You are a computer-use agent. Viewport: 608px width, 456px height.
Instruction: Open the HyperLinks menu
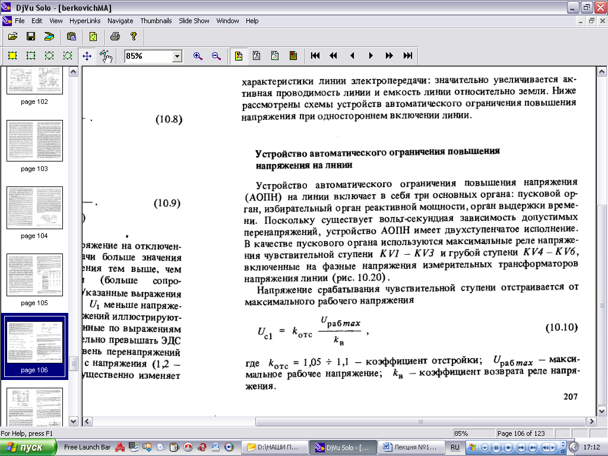[85, 21]
